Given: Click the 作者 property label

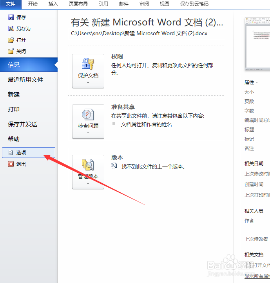Looking at the screenshot, I should (x=249, y=220).
